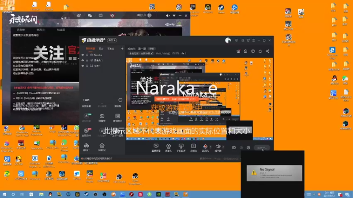Switch to the 多人连麦 toolbox tab
353x198 pixels.
(x=102, y=106)
